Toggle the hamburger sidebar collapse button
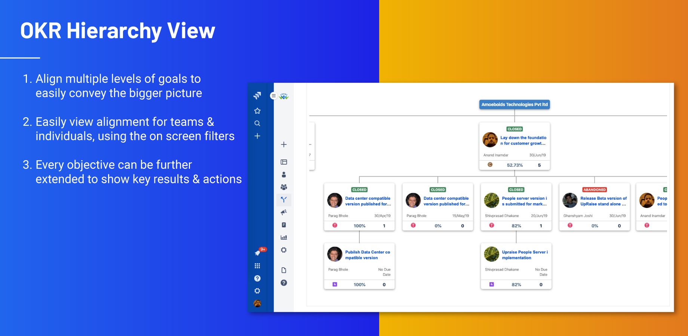 (x=273, y=96)
